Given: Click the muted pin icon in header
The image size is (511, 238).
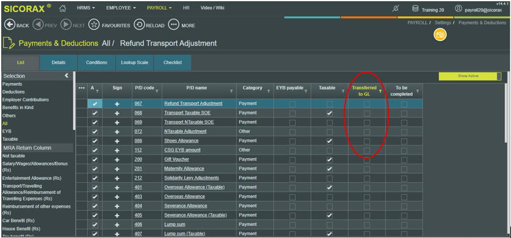Looking at the screenshot, I should tap(395, 9).
